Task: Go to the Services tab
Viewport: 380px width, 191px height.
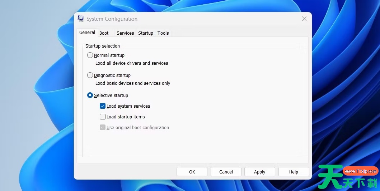Action: (x=125, y=33)
